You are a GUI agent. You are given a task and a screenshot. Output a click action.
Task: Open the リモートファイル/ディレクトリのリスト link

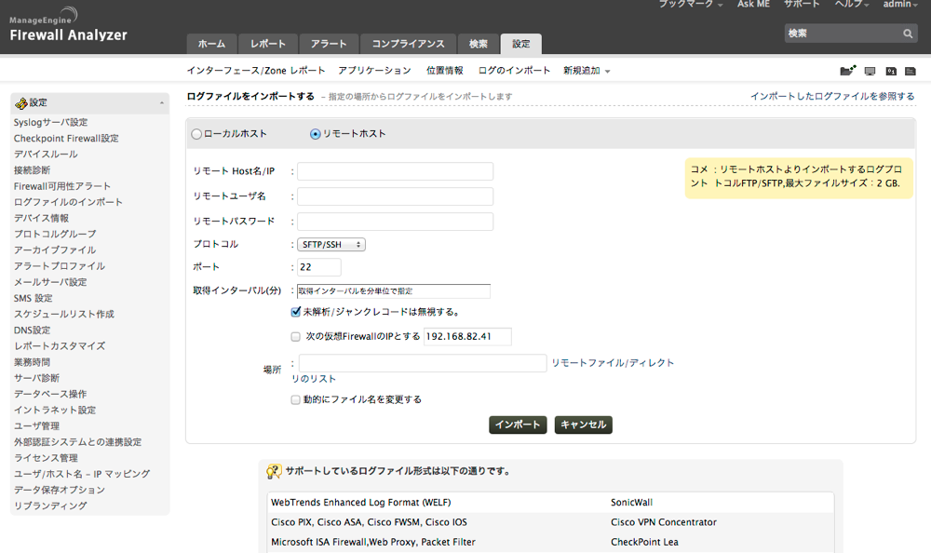[x=613, y=363]
